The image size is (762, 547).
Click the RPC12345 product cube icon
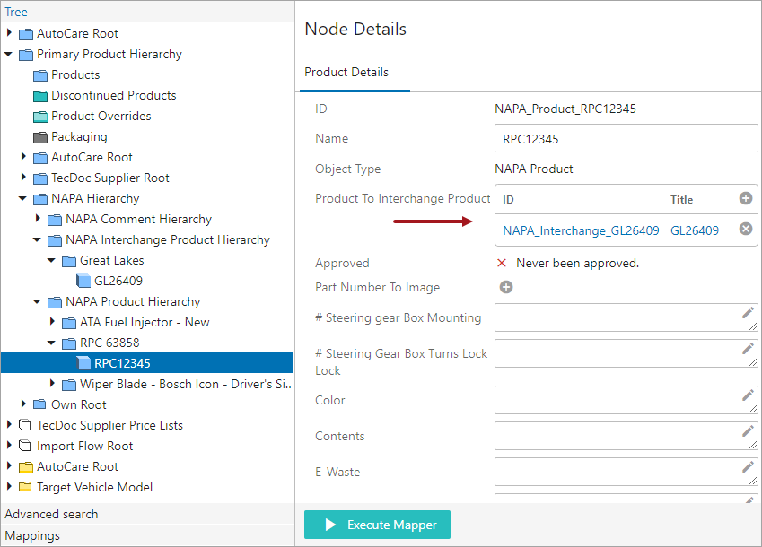(83, 363)
